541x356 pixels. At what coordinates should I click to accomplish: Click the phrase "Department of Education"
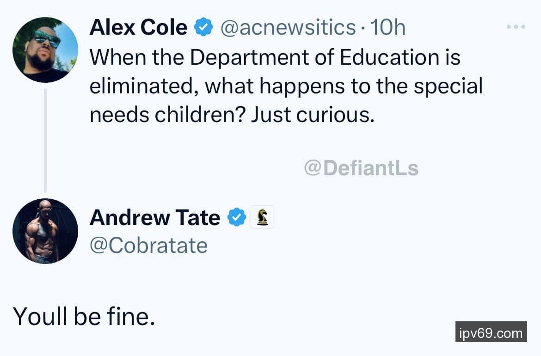point(314,57)
